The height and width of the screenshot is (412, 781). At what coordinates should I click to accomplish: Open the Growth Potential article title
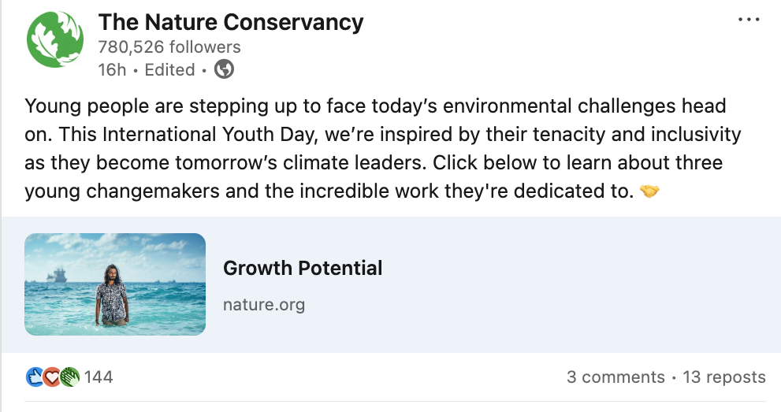pyautogui.click(x=303, y=268)
